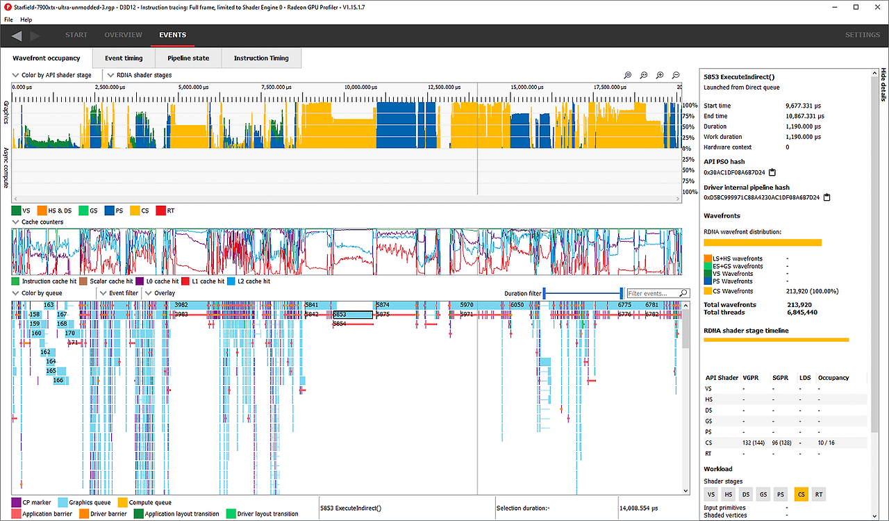Select the GS shader stage button
The height and width of the screenshot is (521, 889).
tap(765, 495)
